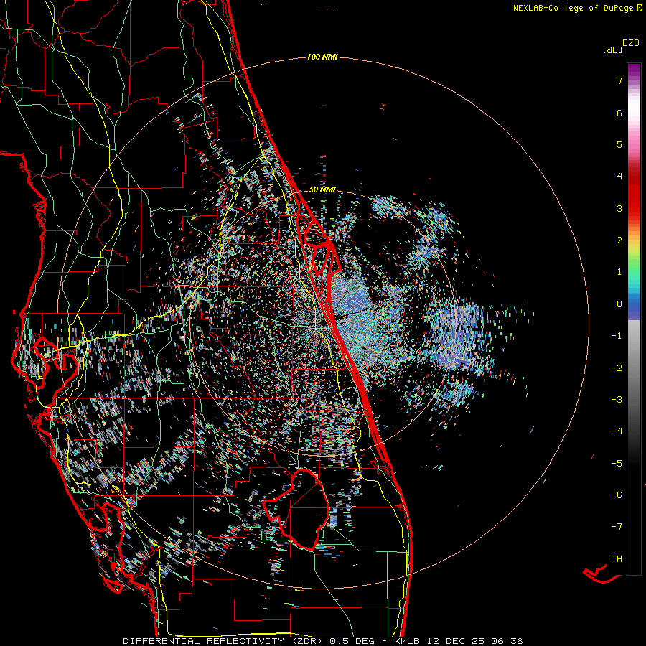
Task: Click the 4 value on the scale
Action: click(619, 177)
